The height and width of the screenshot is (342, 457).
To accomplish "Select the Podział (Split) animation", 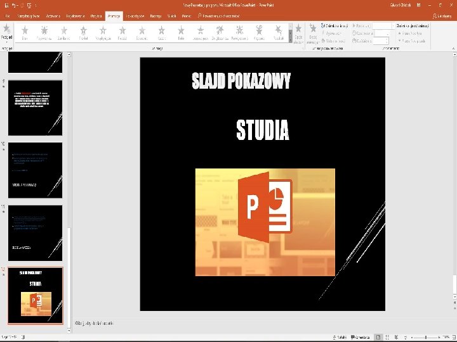I will (x=123, y=32).
